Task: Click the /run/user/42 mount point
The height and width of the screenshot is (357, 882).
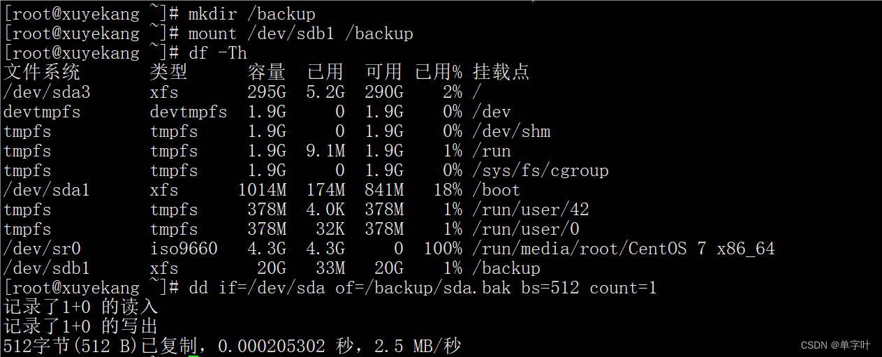Action: pyautogui.click(x=531, y=210)
